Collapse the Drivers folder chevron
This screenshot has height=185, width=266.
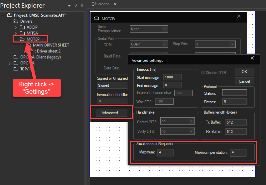tap(10, 21)
